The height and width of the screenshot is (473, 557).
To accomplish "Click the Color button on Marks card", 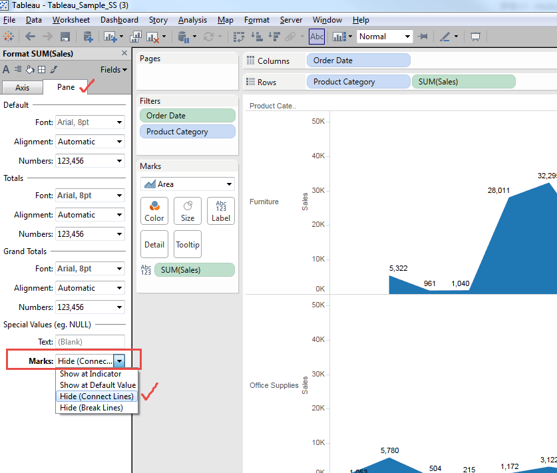I will [x=154, y=211].
